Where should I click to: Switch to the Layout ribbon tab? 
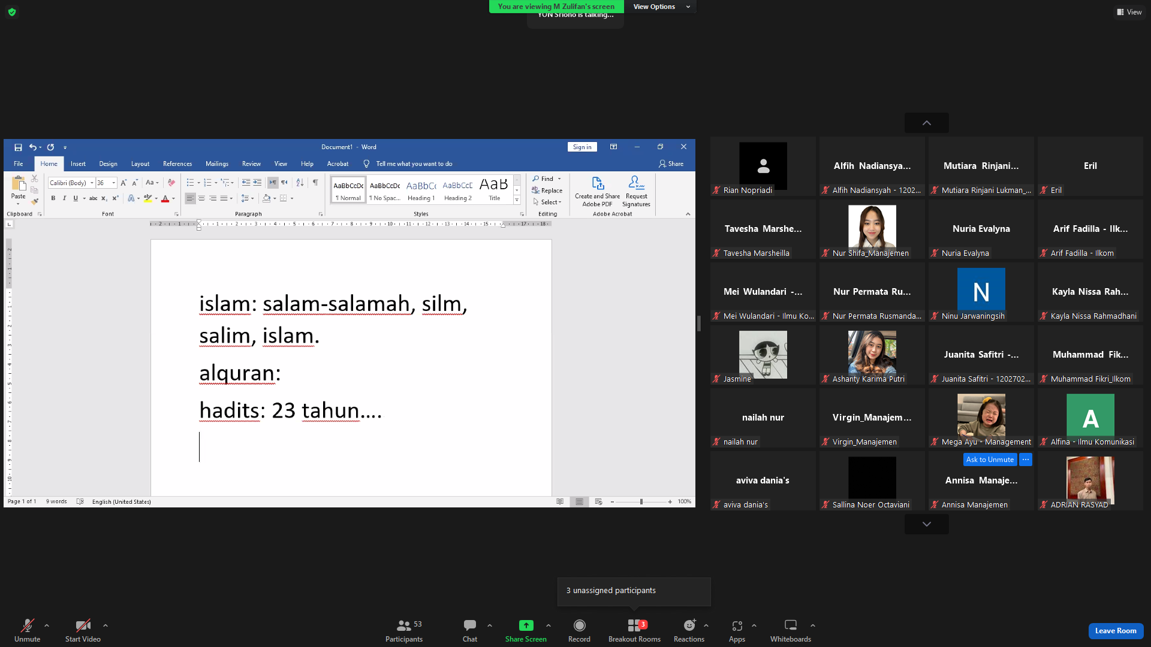tap(140, 164)
